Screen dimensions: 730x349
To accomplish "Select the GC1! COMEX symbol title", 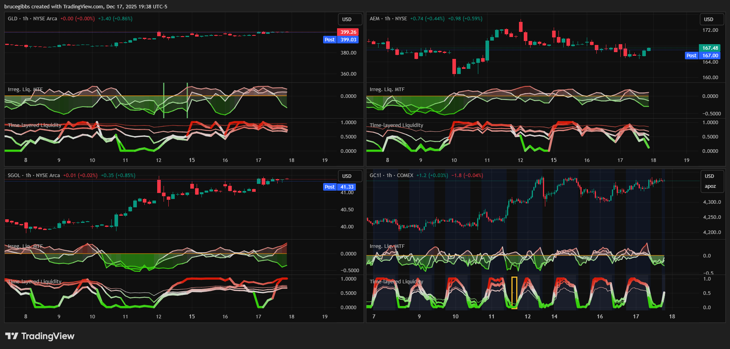I will 391,175.
